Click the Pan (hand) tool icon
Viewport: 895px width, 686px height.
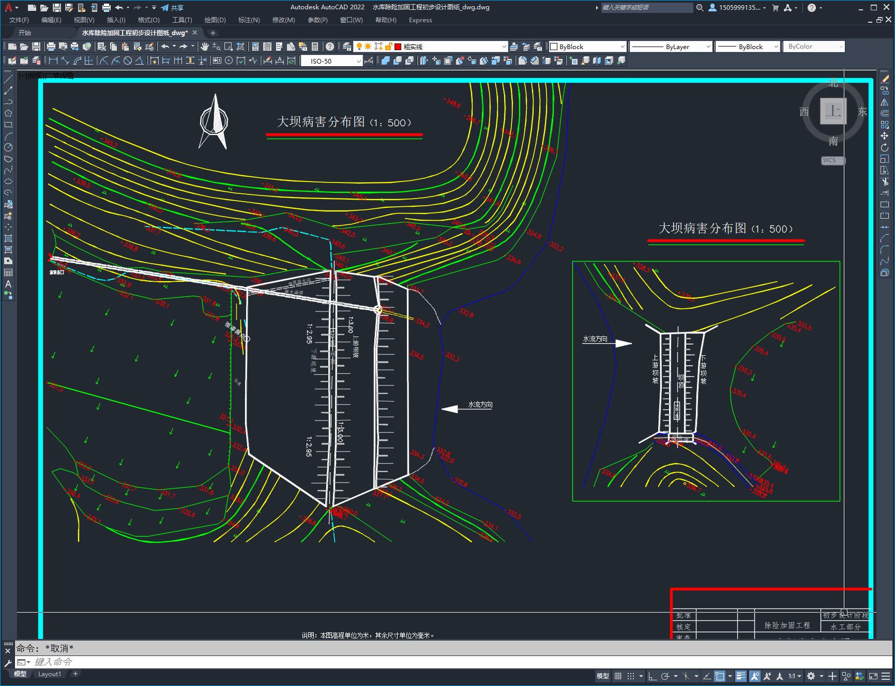pos(205,47)
